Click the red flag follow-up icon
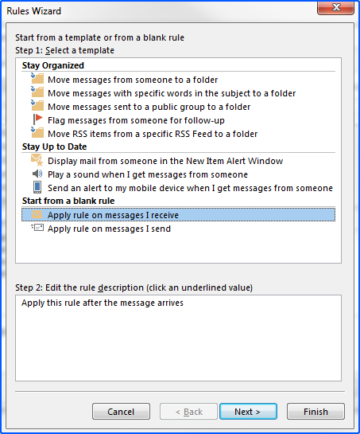This screenshot has width=360, height=434. click(38, 119)
